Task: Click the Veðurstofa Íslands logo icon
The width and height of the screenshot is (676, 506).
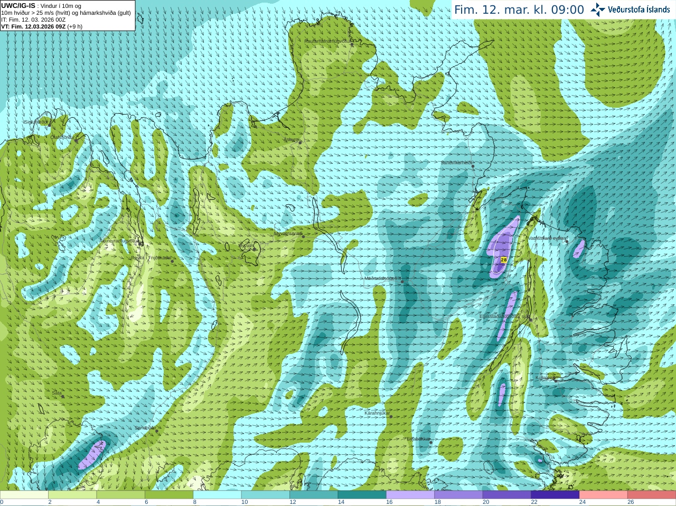Action: pyautogui.click(x=598, y=10)
